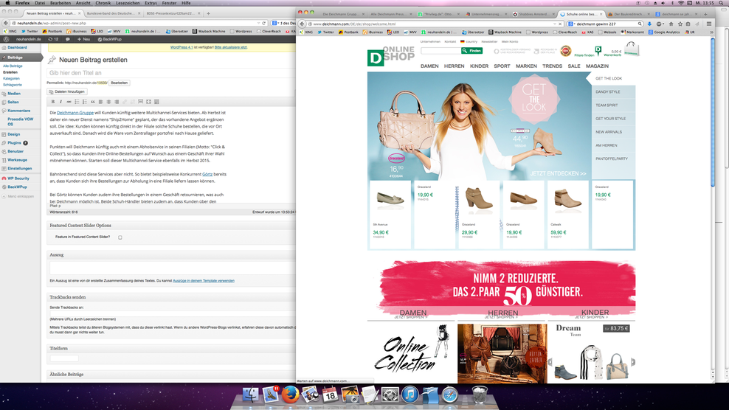Insert blockquote in WordPress editor
The image size is (729, 410).
92,102
